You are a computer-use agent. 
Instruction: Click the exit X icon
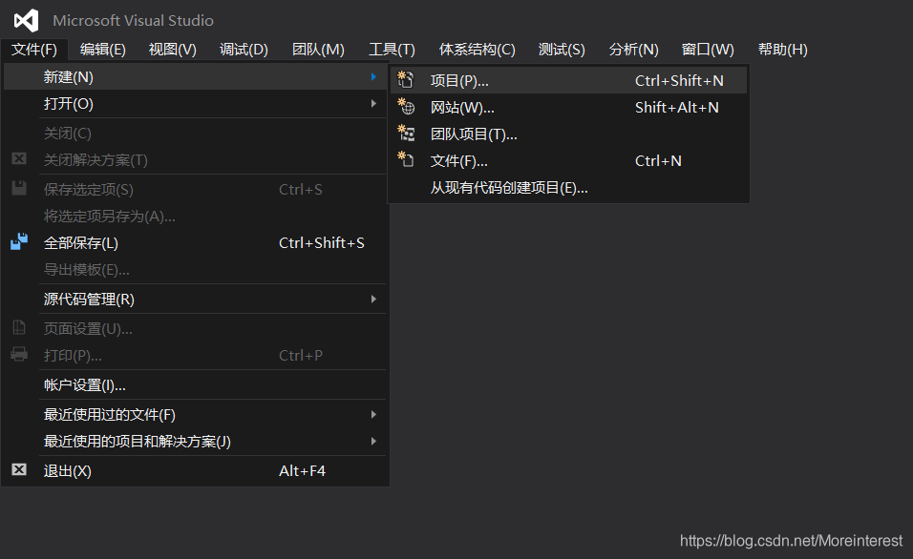tap(19, 469)
